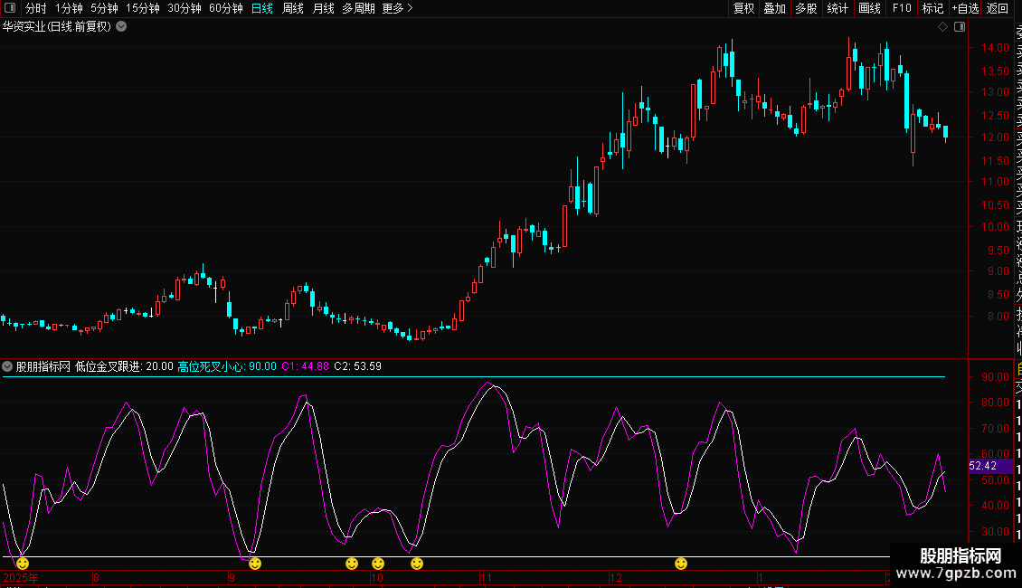The width and height of the screenshot is (1022, 588).
Task: Click the first smiley signal near 2025年
Action: coord(23,564)
